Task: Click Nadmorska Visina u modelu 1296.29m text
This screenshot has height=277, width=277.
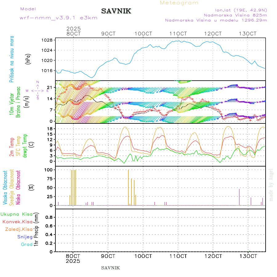Action: [216, 20]
